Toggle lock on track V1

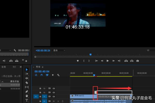coord(40,96)
